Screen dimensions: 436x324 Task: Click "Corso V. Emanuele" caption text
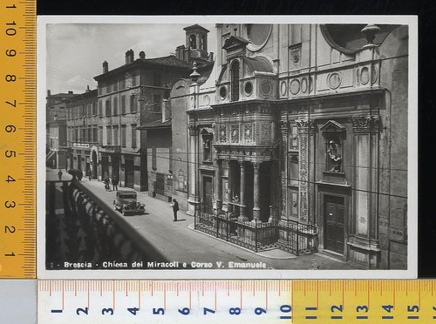pos(228,265)
